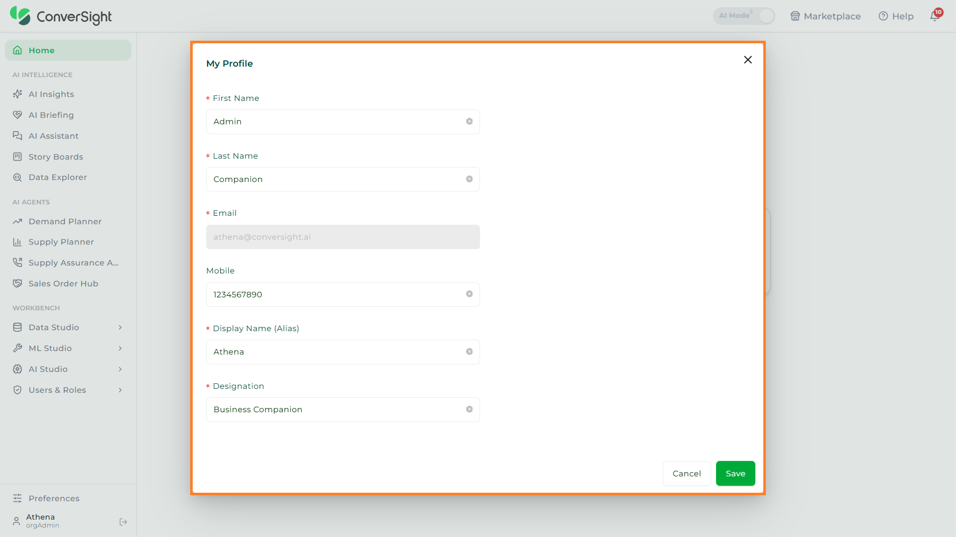Click the Data Explorer icon

[x=17, y=178]
